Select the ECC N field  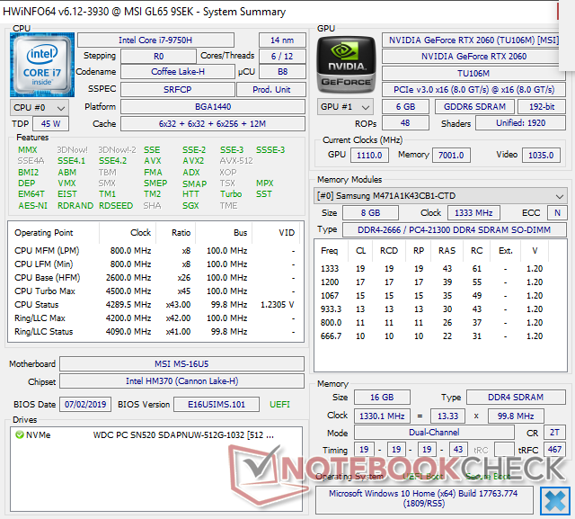(x=557, y=213)
